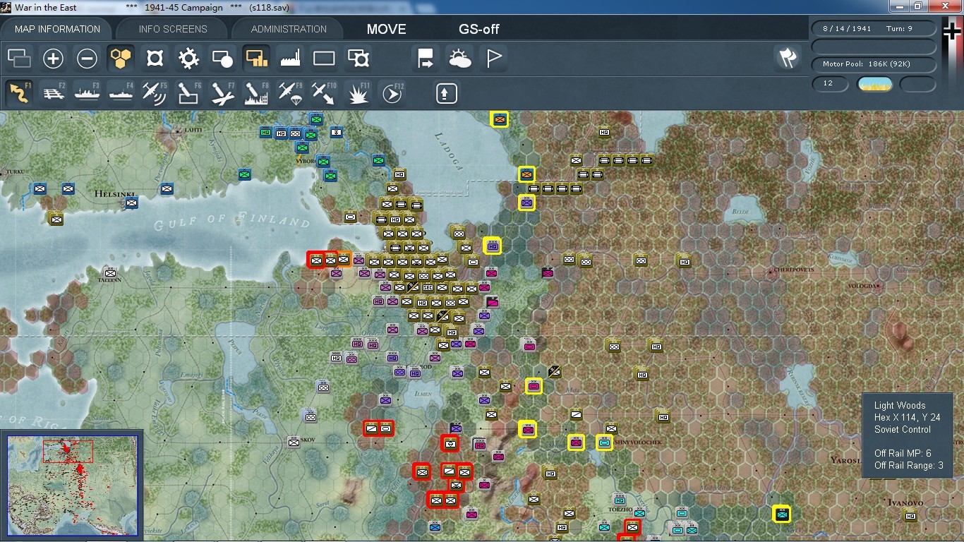Click the Cherepovets city label
964x542 pixels.
795,270
